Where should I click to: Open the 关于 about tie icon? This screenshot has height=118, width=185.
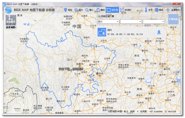149,10
